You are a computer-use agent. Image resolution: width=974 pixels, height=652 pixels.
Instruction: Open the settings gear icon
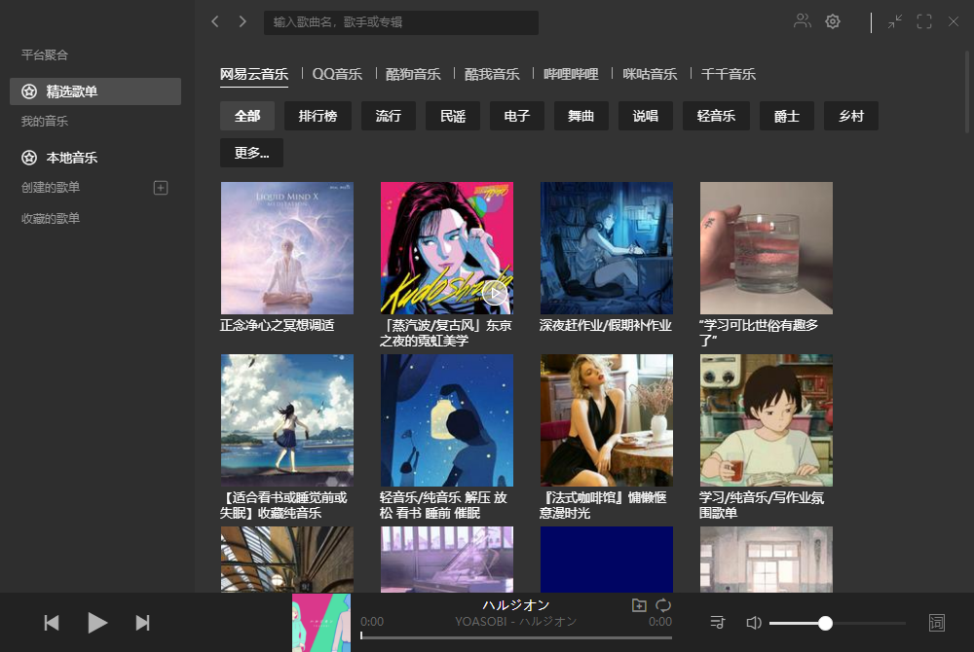pos(833,20)
